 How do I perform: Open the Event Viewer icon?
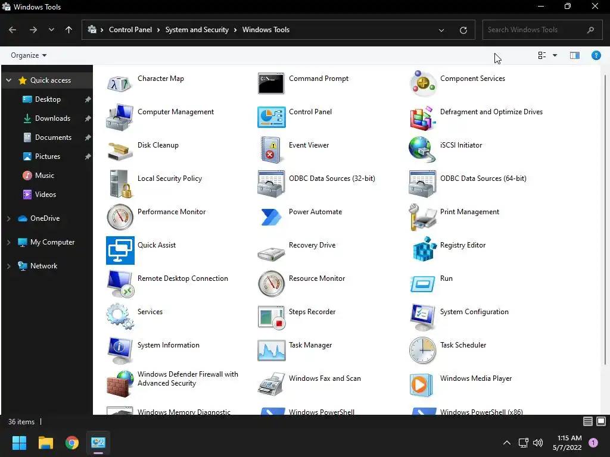click(x=271, y=150)
